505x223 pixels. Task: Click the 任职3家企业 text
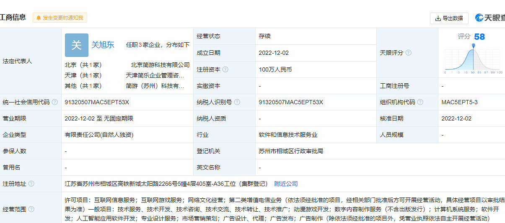pyautogui.click(x=143, y=45)
